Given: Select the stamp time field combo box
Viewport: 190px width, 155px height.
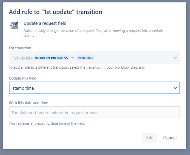Looking at the screenshot, I should (x=94, y=88).
